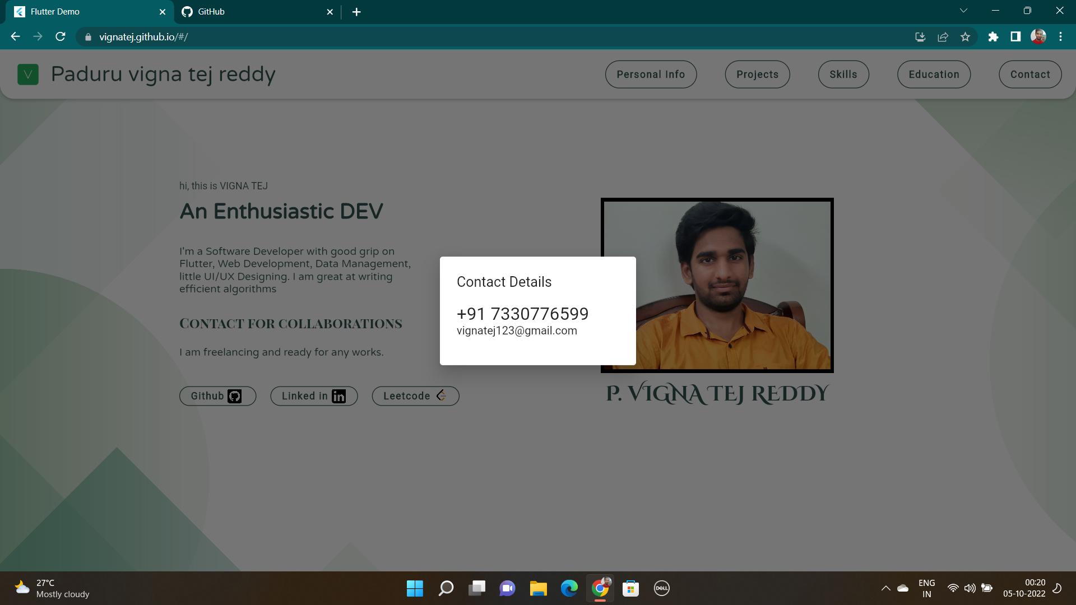
Task: Open the Education section in the navbar
Action: tap(933, 74)
